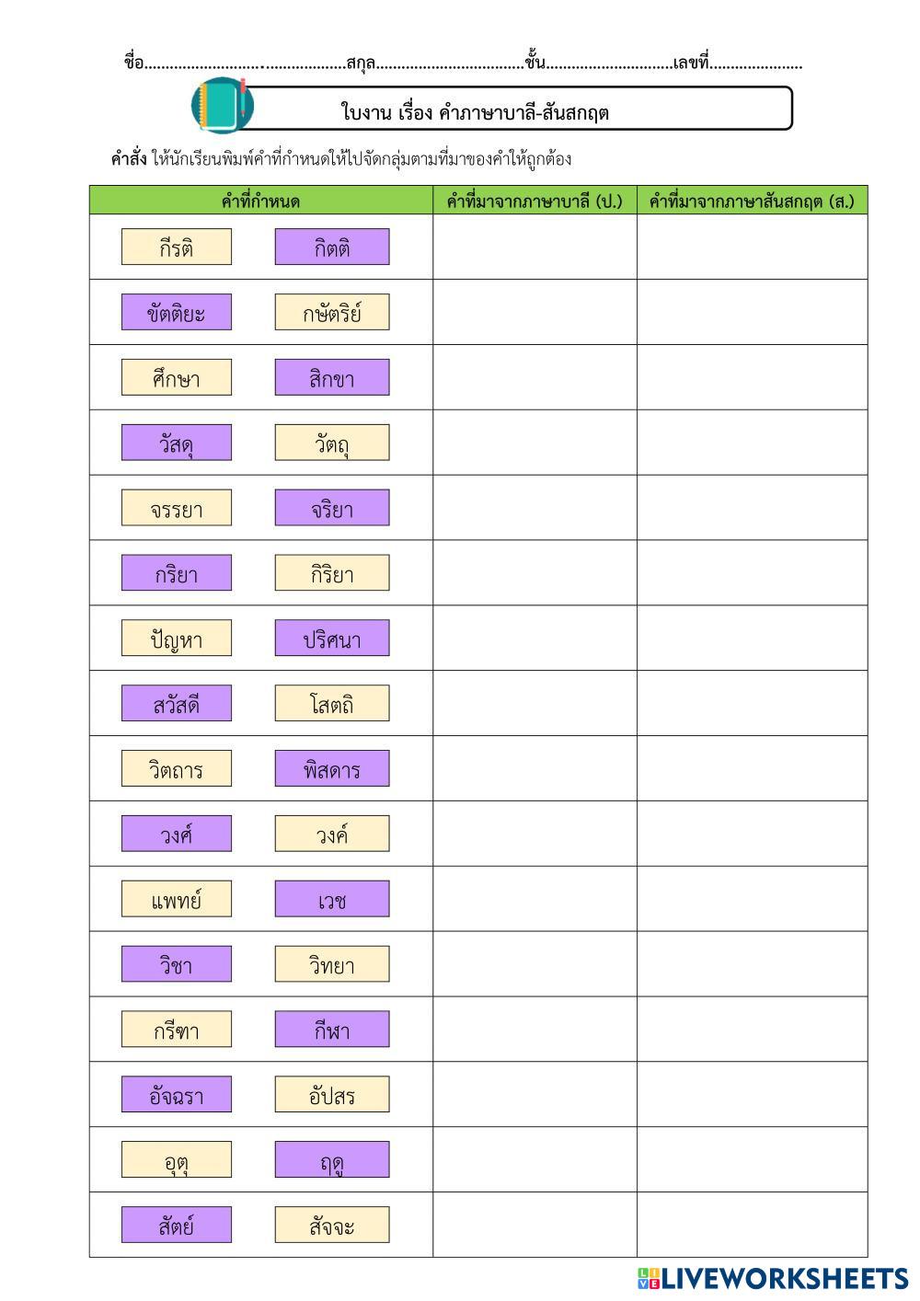Click the วัตถุ word box
This screenshot has width=920, height=1301.
coord(331,443)
